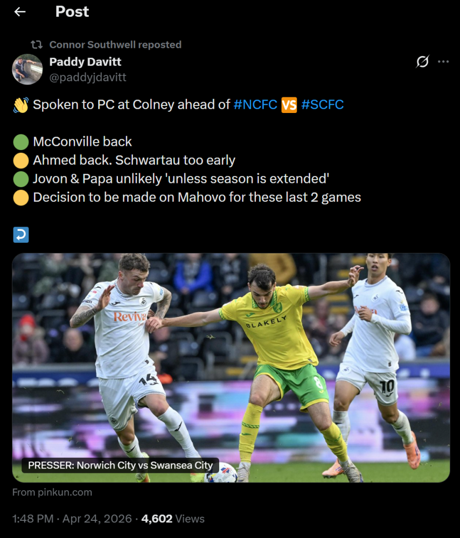Click the orange VS emoji

[x=289, y=105]
